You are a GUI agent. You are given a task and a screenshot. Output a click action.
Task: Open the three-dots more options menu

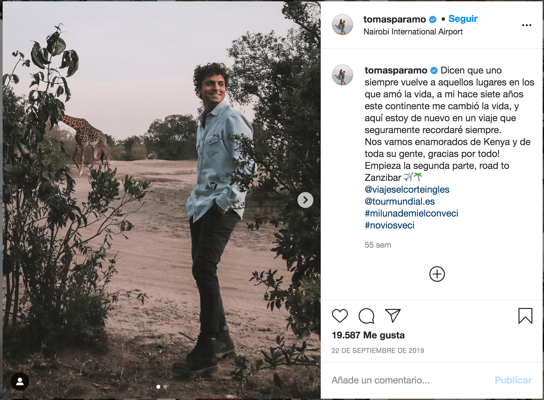click(x=526, y=25)
